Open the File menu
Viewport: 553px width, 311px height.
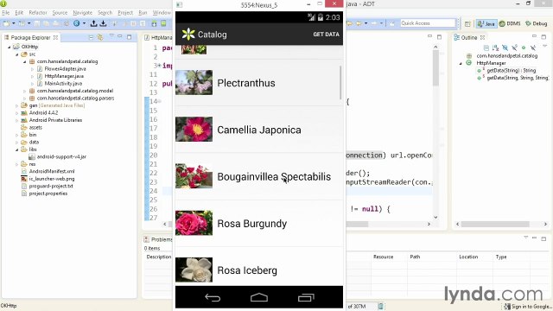[x=6, y=13]
